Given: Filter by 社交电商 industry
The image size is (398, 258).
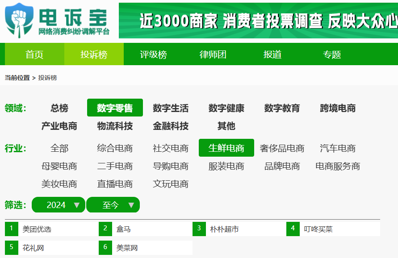Looking at the screenshot, I should 171,148.
